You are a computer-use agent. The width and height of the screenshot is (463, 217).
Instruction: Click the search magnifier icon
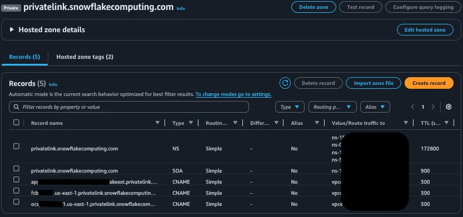click(16, 107)
